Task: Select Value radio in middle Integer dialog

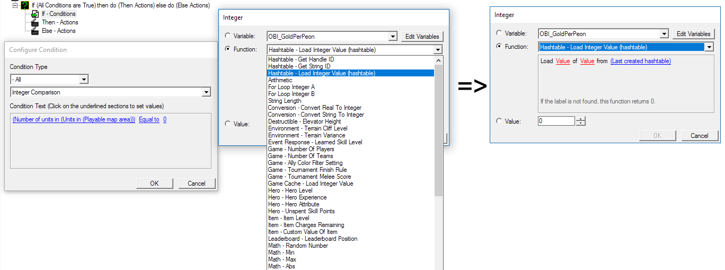Action: tap(228, 124)
